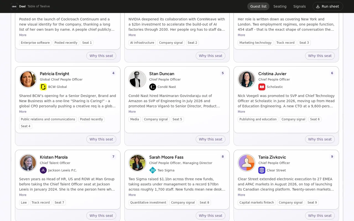Open Sarah Moore Fass's profile photo

[137, 163]
